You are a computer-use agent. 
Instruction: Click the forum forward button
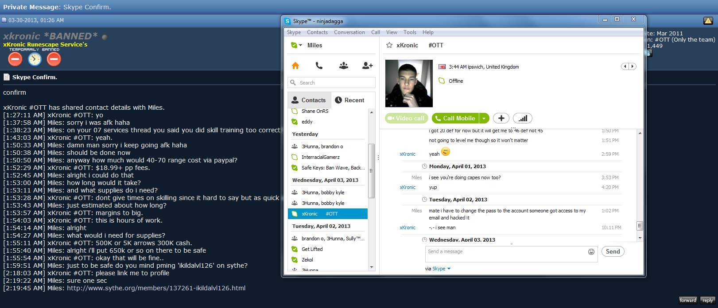coord(688,300)
